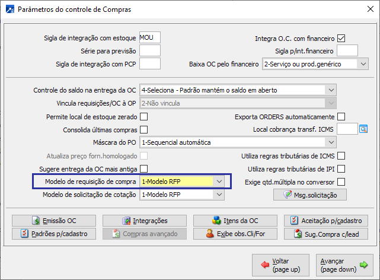
Task: Click the Itens da OC button
Action: pos(235,221)
